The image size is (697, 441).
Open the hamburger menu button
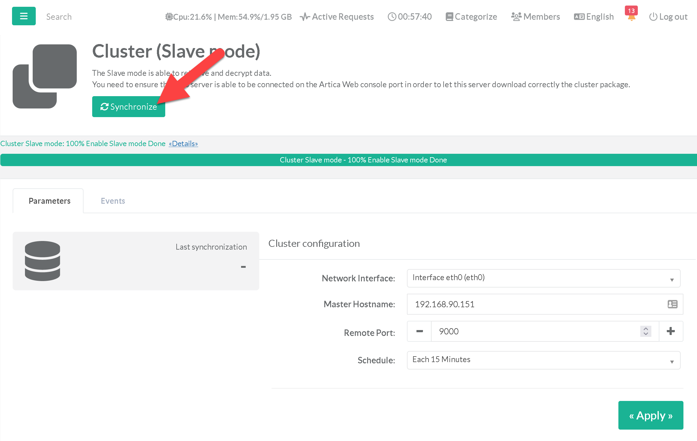[24, 16]
